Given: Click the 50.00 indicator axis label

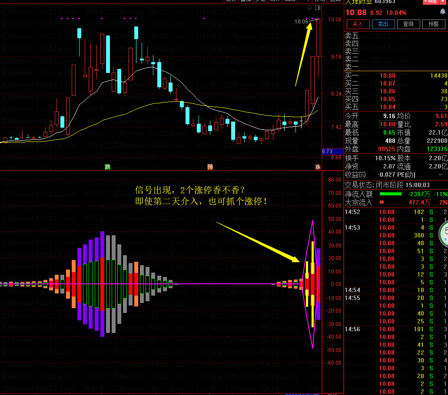Looking at the screenshot, I should click(335, 219).
